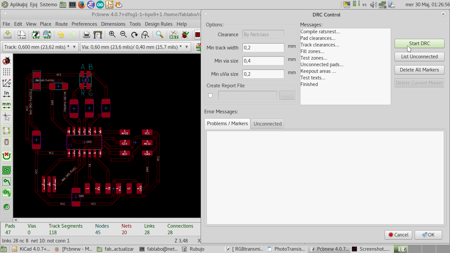Redraw the view icon
Viewport: 450px width, 253px height.
click(134, 35)
